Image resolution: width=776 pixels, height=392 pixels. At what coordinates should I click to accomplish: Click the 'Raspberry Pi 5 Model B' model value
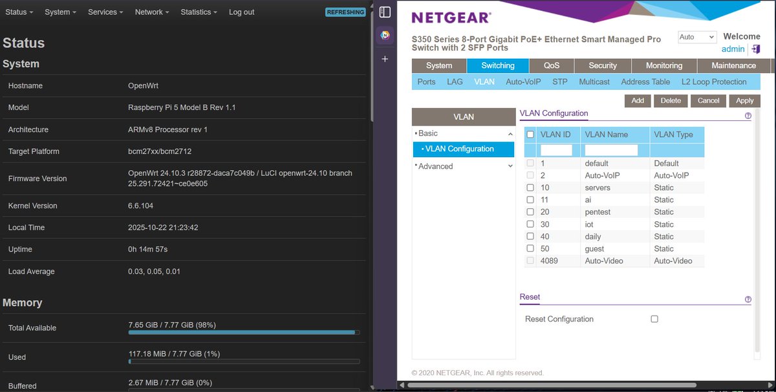[182, 107]
